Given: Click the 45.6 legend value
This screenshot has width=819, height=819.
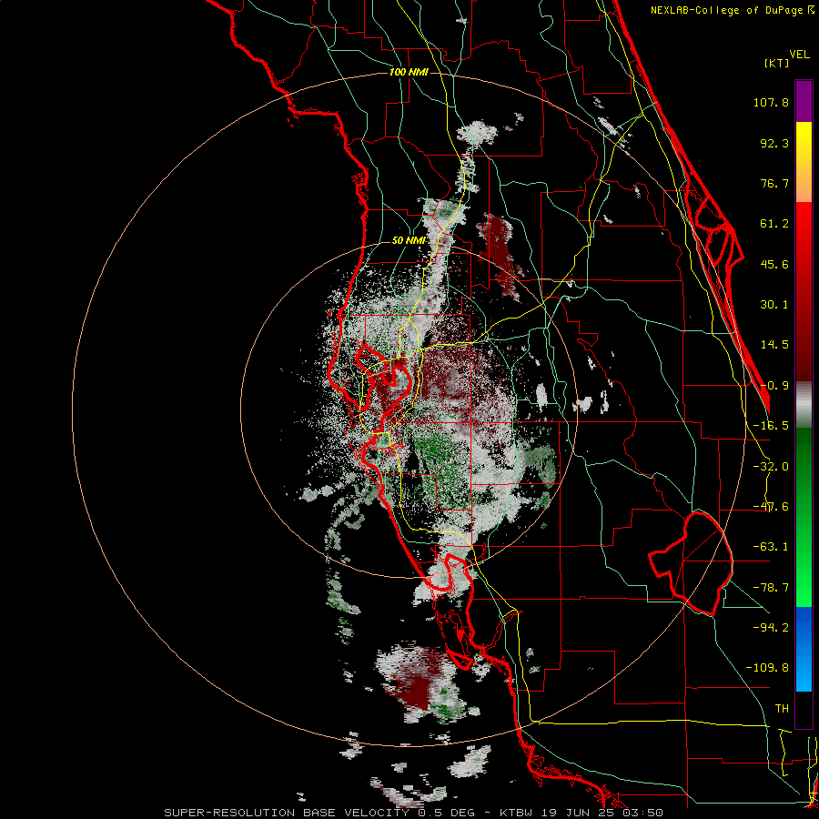Looking at the screenshot, I should (774, 264).
